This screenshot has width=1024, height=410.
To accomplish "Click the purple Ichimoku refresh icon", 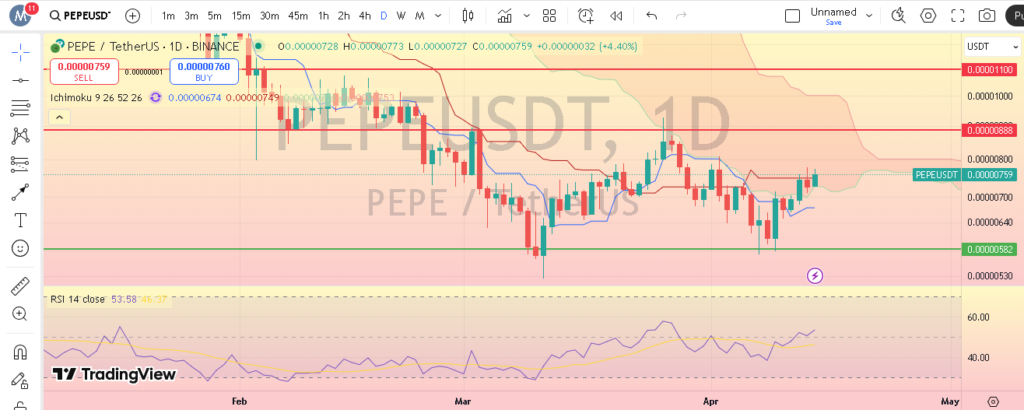I will [156, 97].
